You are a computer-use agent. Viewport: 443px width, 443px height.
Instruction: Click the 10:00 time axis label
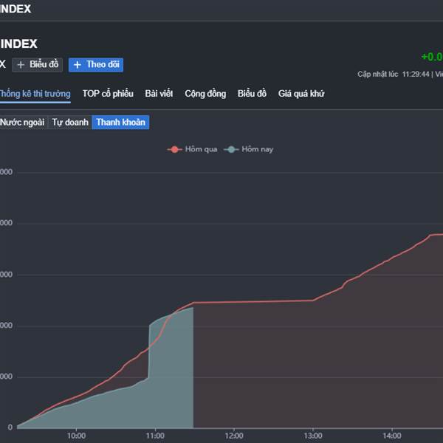[x=76, y=435]
